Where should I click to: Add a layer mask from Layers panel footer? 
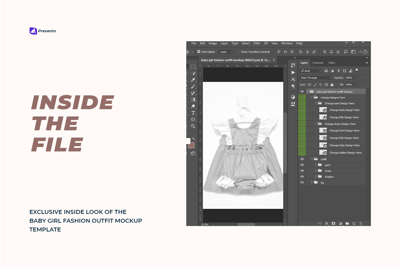[333, 223]
